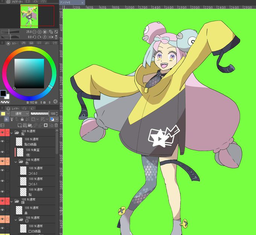The image size is (256, 235).
Task: Delete the selected layer with trash icon
Action: click(56, 125)
